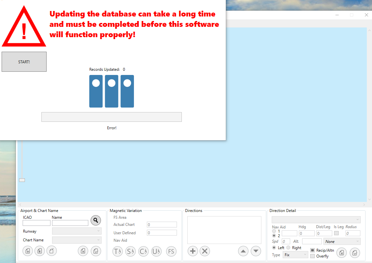Toggle the Recip/Altn checkbox
This screenshot has height=263, width=372.
pyautogui.click(x=312, y=250)
